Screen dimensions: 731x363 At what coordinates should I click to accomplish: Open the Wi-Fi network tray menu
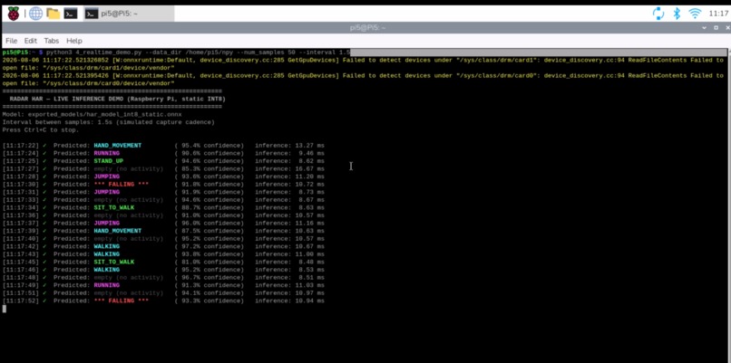point(695,14)
